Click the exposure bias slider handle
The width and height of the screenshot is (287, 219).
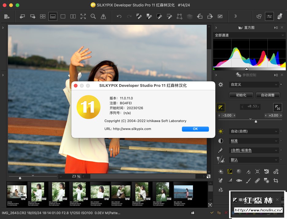(256, 121)
